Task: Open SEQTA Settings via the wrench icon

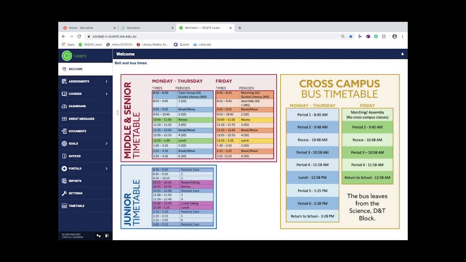Action: click(x=64, y=193)
